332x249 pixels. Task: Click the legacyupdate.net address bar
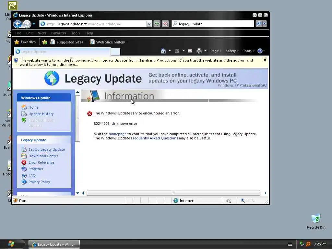pos(93,24)
